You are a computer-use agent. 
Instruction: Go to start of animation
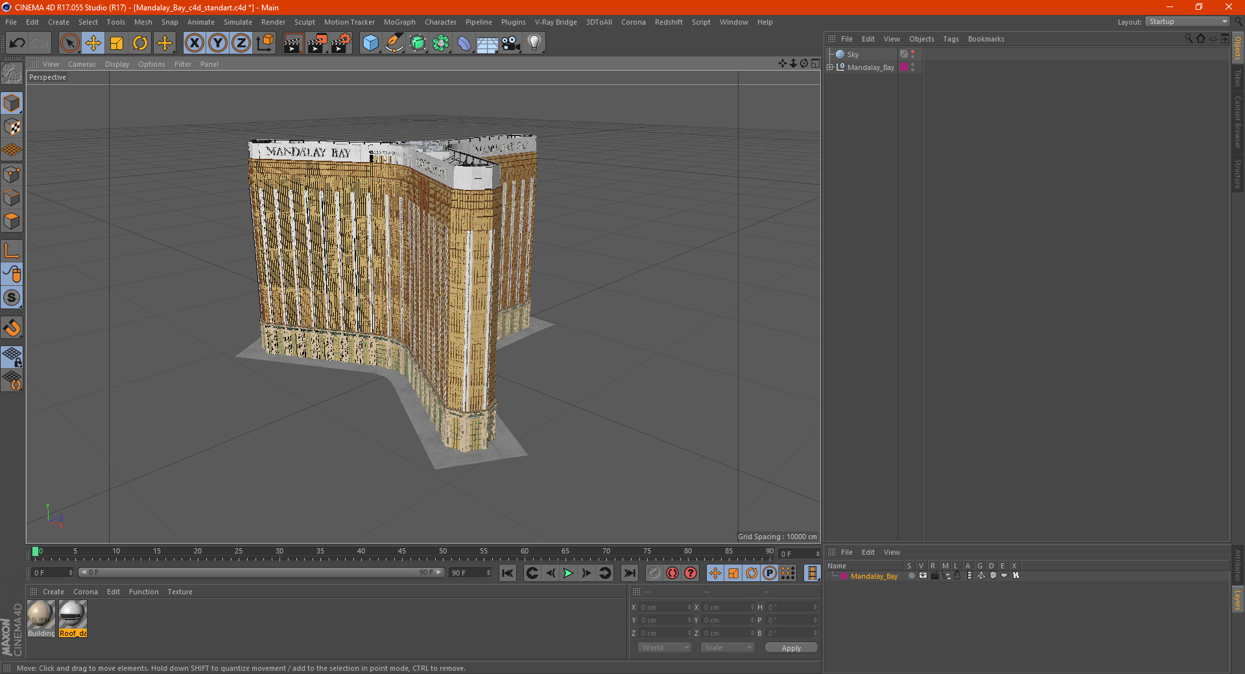[x=508, y=573]
